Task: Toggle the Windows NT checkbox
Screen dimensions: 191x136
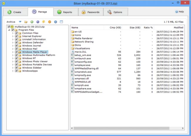Action: (16, 58)
